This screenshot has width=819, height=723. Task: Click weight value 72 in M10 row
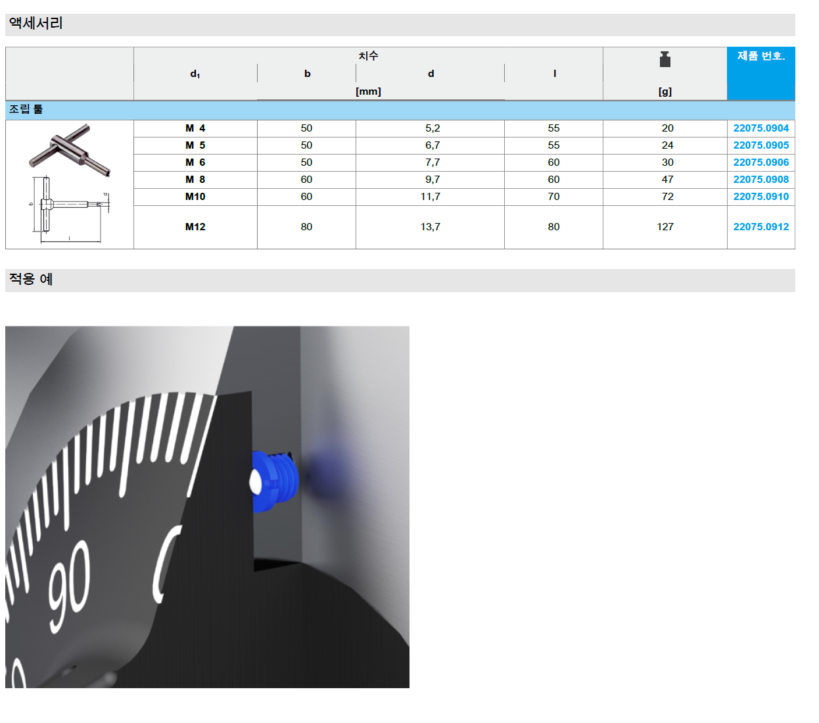tap(668, 197)
